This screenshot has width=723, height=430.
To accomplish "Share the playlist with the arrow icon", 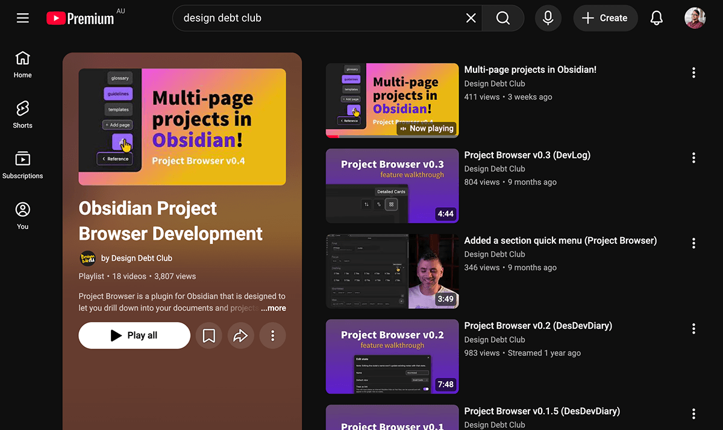I will (x=241, y=335).
